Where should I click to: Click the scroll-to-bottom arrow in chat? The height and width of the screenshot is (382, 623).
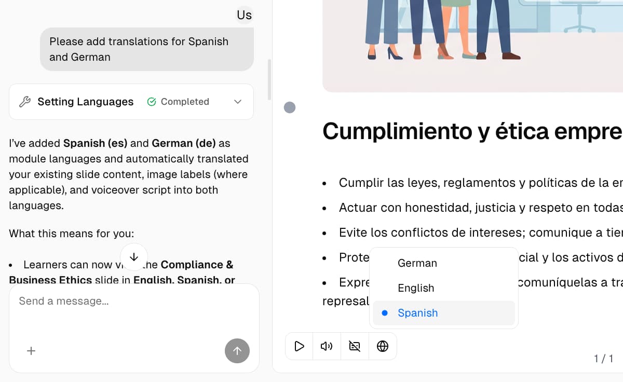(x=134, y=257)
